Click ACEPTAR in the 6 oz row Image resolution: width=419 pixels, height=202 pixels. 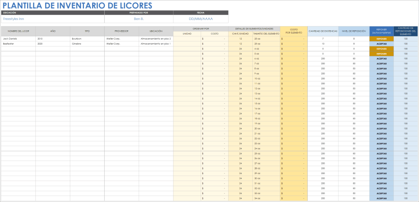pos(382,59)
